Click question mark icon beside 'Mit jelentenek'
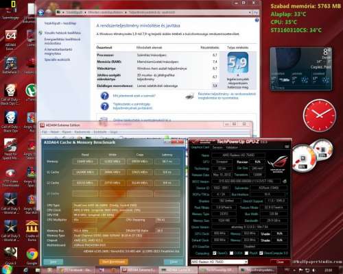Image resolution: width=343 pixels, height=274 pixels. tap(105, 96)
